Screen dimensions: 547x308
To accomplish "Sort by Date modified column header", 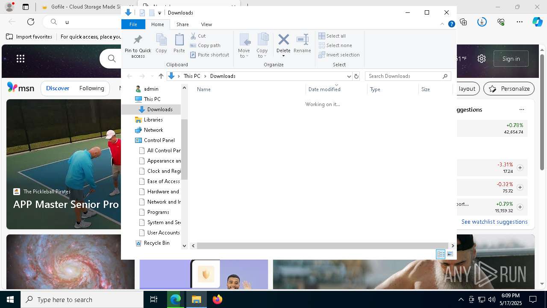I will pos(336,89).
